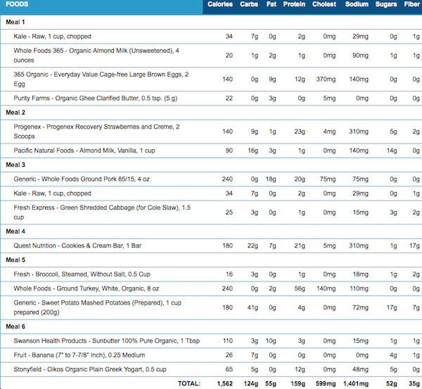Click 5mg cholesterol in Ghee row
Image resolution: width=422 pixels, height=389 pixels.
pos(329,98)
